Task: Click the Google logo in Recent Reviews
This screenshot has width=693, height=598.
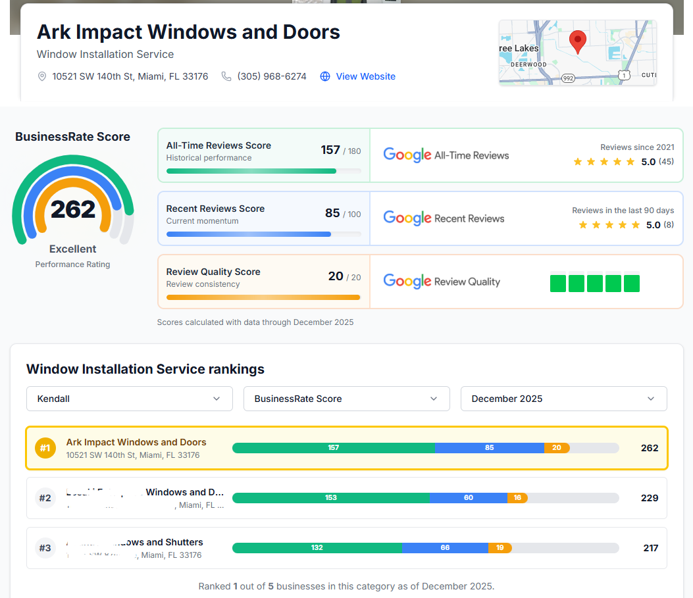Action: [x=407, y=218]
